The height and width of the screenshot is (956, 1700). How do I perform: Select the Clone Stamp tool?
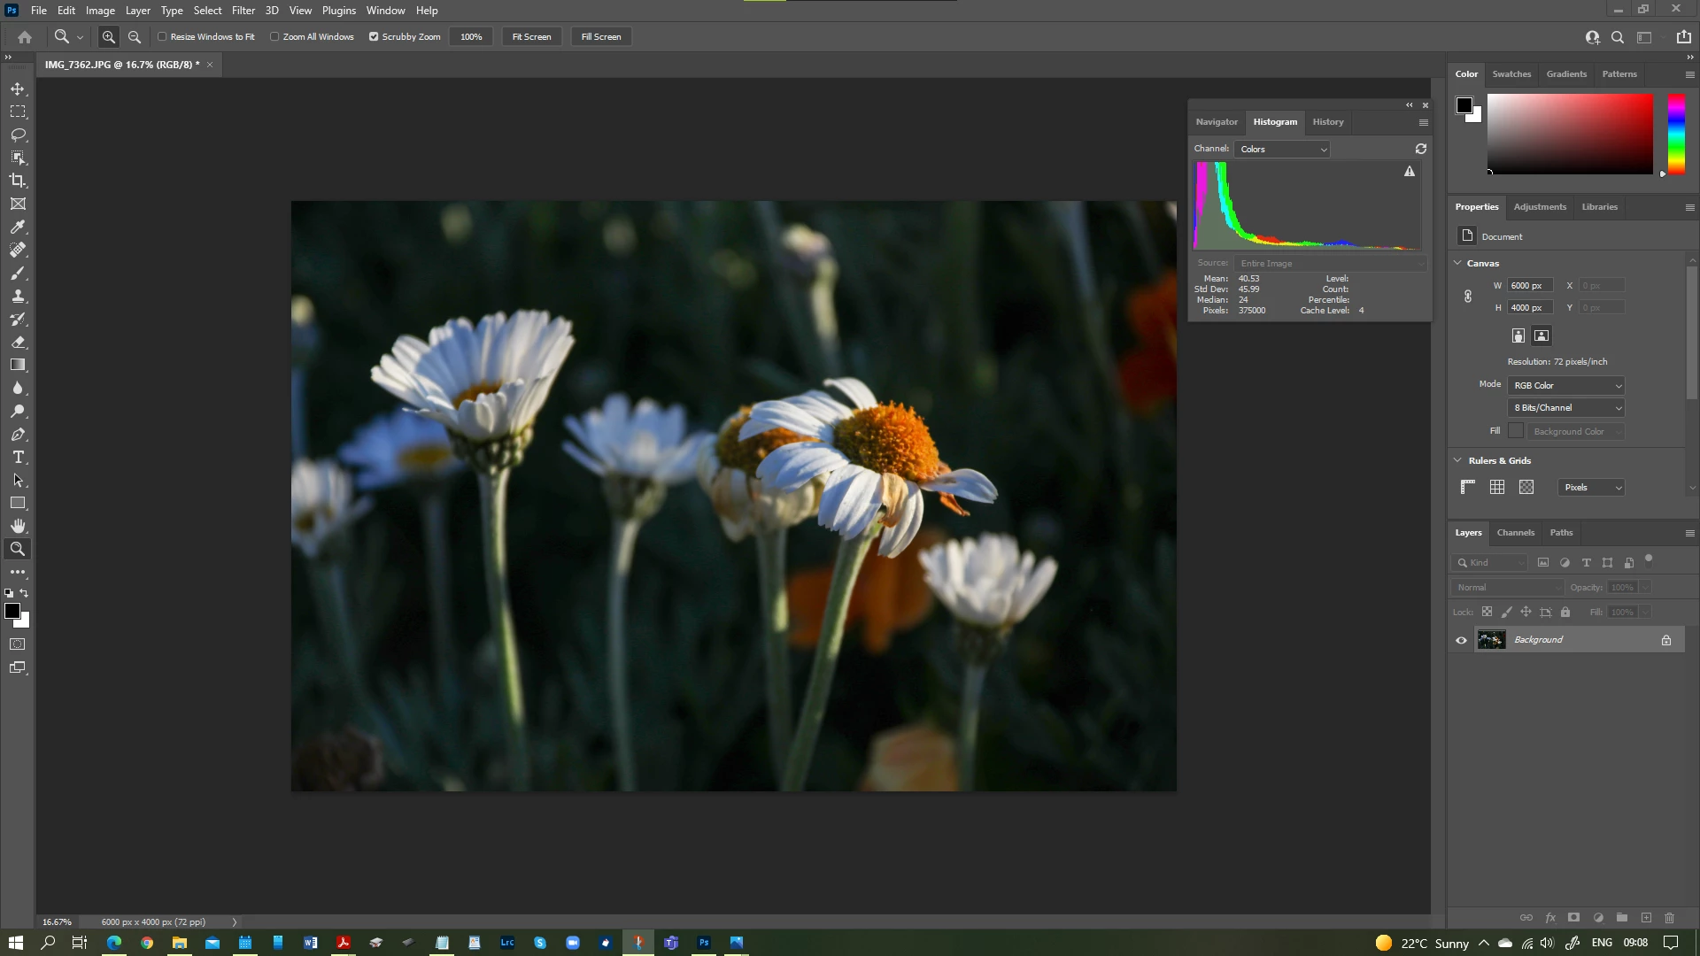18,296
